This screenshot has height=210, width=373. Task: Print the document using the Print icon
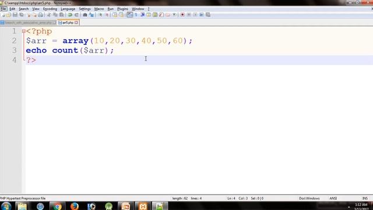40,15
